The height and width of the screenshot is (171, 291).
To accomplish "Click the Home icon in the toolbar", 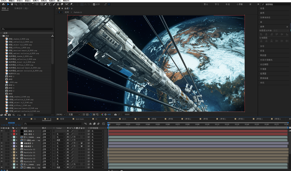I will pos(3,4).
